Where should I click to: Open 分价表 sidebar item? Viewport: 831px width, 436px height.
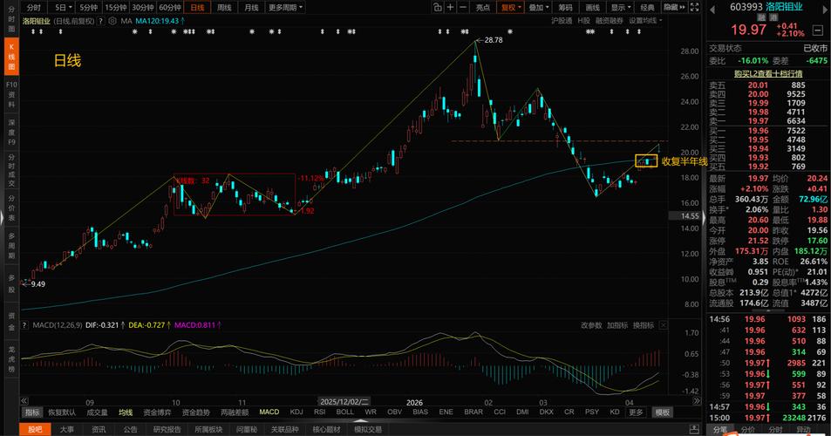11,208
